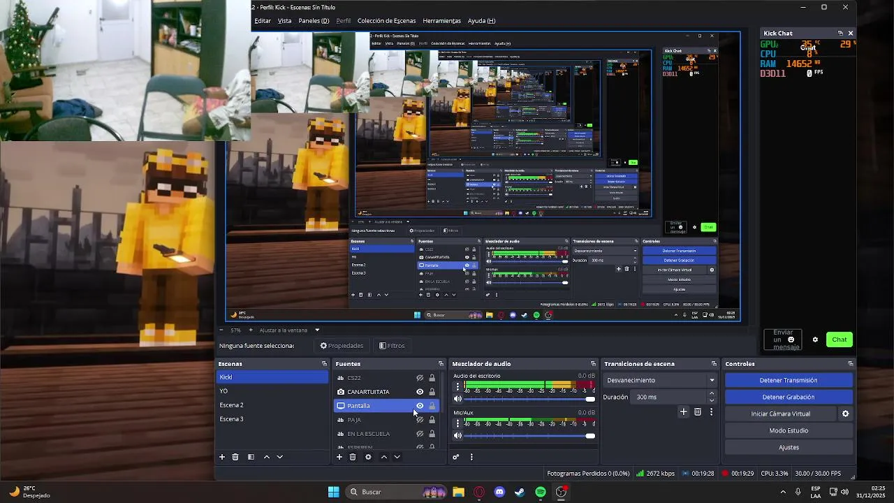Remove selected scene with trash icon

coord(235,457)
